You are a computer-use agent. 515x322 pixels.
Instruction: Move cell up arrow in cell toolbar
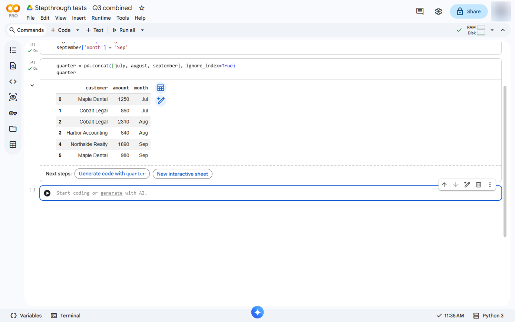444,185
